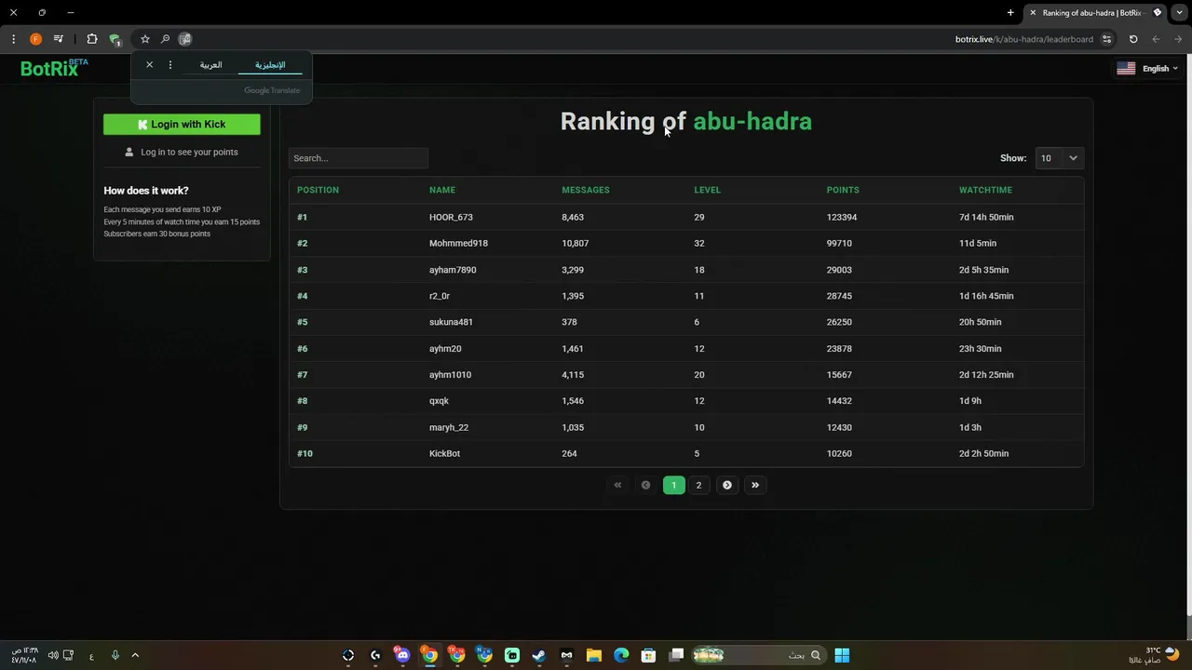Screen dimensions: 1192x670
Task: Click the zoom magnifier icon in address bar
Action: pyautogui.click(x=165, y=39)
